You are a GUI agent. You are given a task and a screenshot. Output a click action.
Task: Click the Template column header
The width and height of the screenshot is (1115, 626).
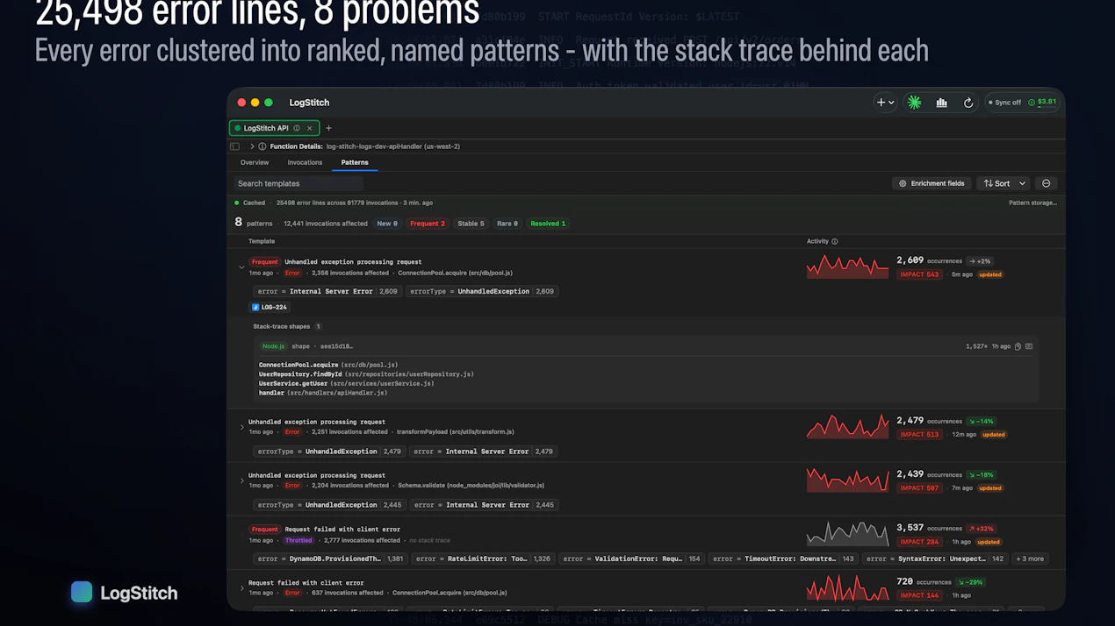point(262,241)
